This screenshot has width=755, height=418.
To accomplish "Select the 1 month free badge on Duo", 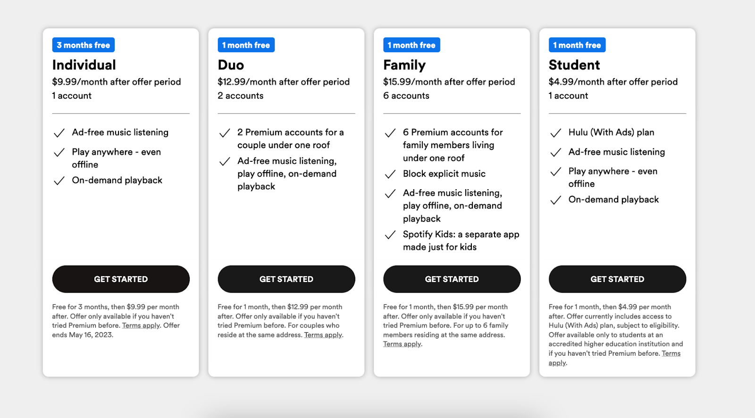I will (246, 44).
